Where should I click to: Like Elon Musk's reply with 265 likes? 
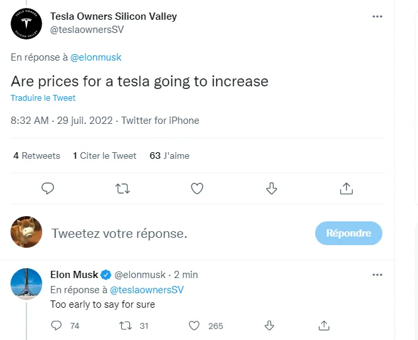[194, 326]
